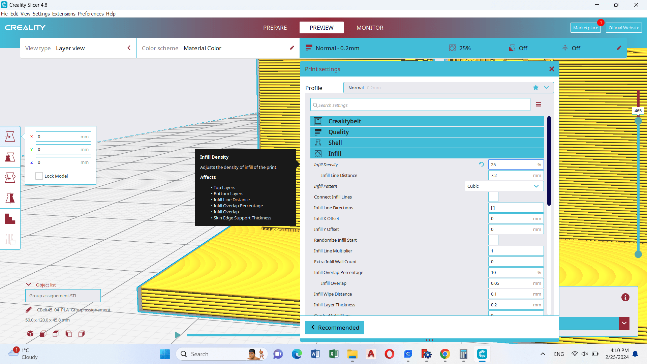Viewport: 647px width, 364px height.
Task: Select Group assignement.STL in object list
Action: point(63,296)
